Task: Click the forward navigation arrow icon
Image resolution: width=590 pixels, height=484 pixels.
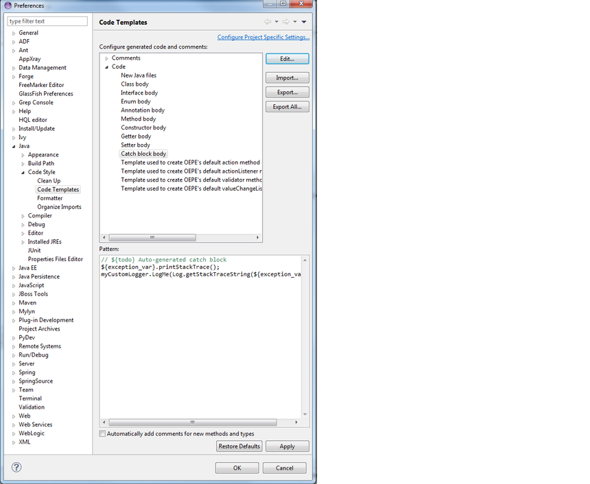Action: point(286,22)
